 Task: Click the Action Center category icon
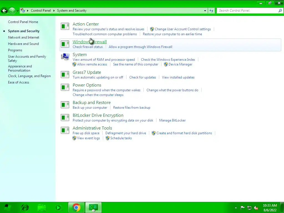(65, 26)
